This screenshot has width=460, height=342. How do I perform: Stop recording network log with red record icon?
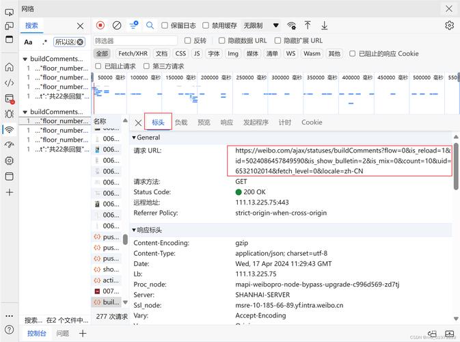click(x=100, y=25)
